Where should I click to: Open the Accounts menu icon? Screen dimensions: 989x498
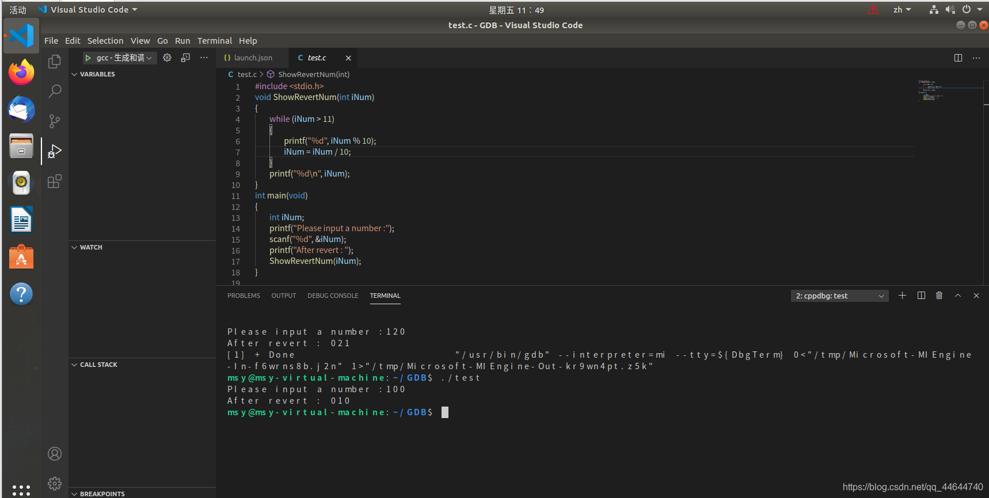[x=55, y=454]
